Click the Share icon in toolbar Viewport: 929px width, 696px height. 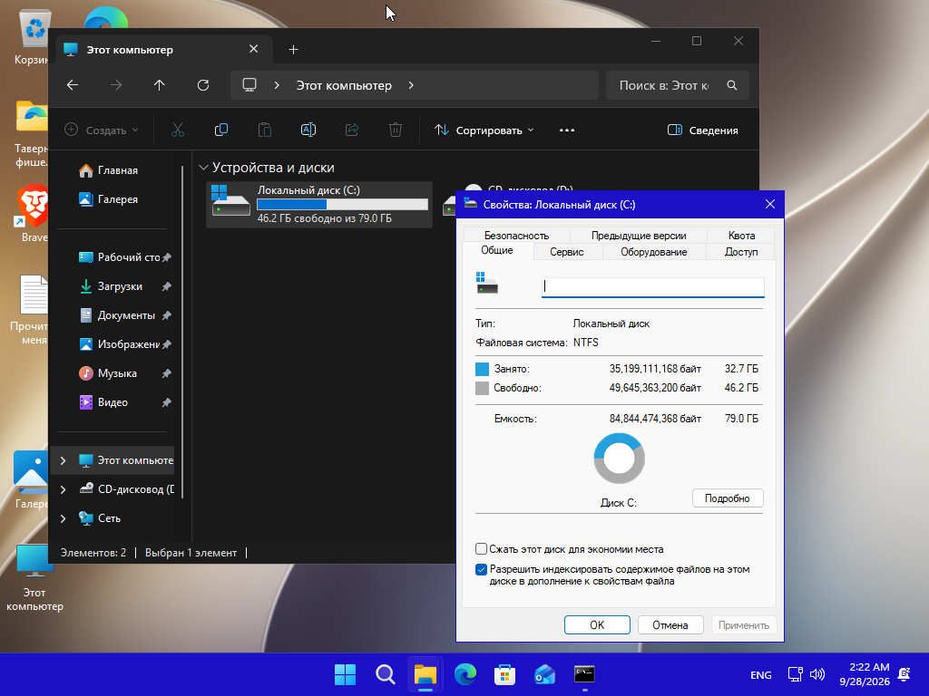352,130
